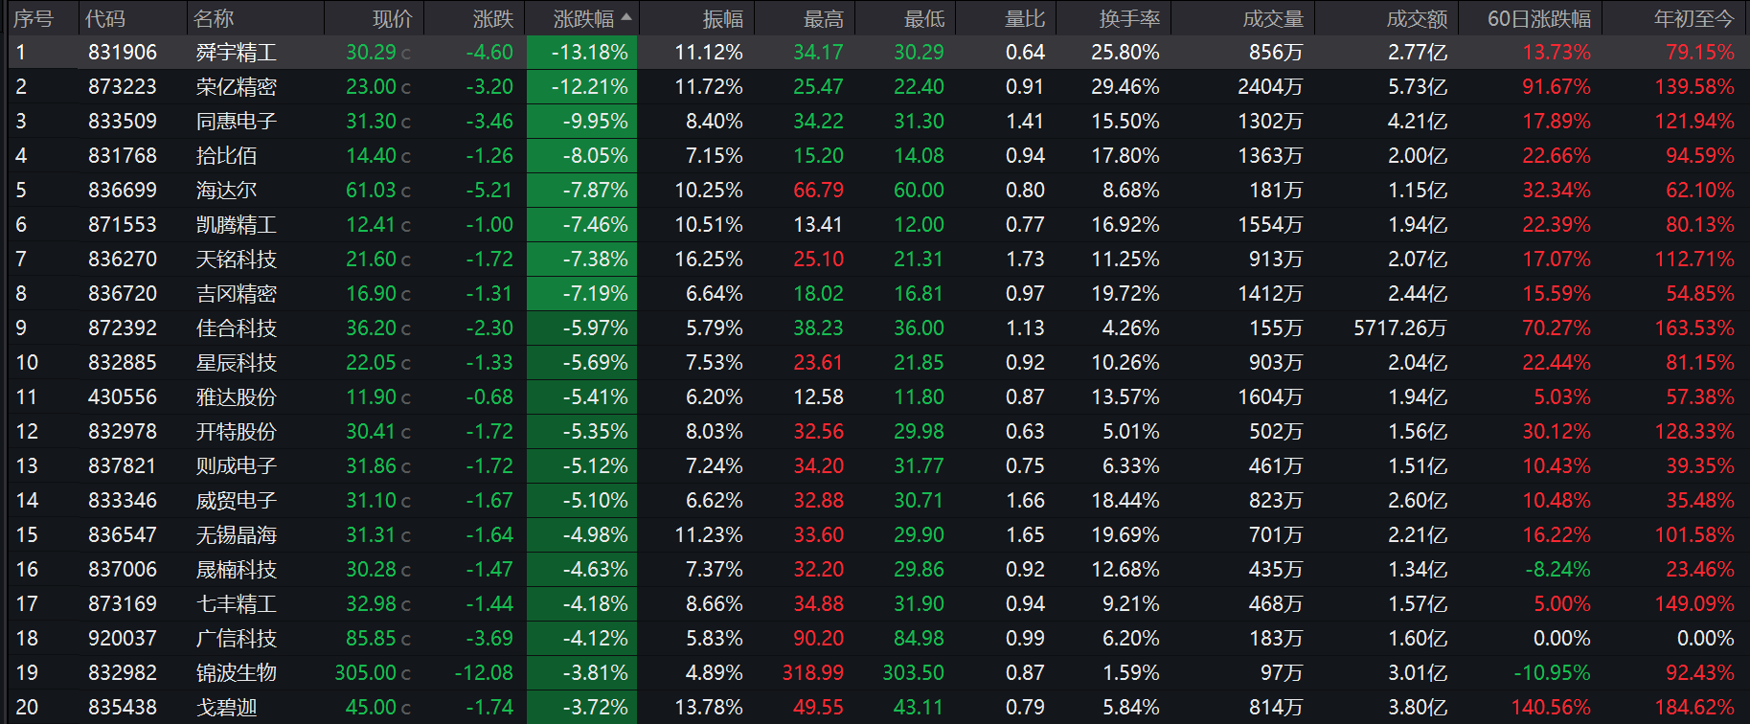Sort by 涨跌 column header
Viewport: 1750px width, 724px height.
(x=493, y=18)
